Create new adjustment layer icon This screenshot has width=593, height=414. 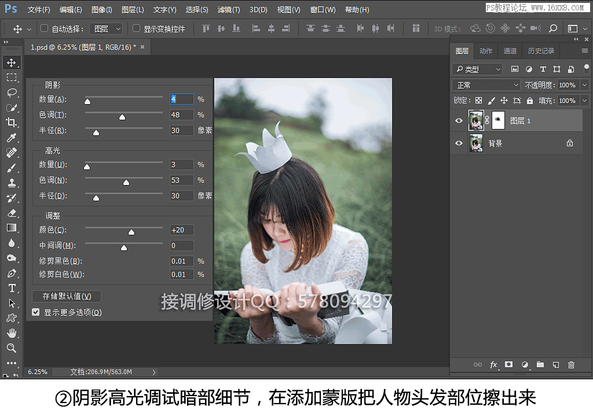tap(525, 364)
